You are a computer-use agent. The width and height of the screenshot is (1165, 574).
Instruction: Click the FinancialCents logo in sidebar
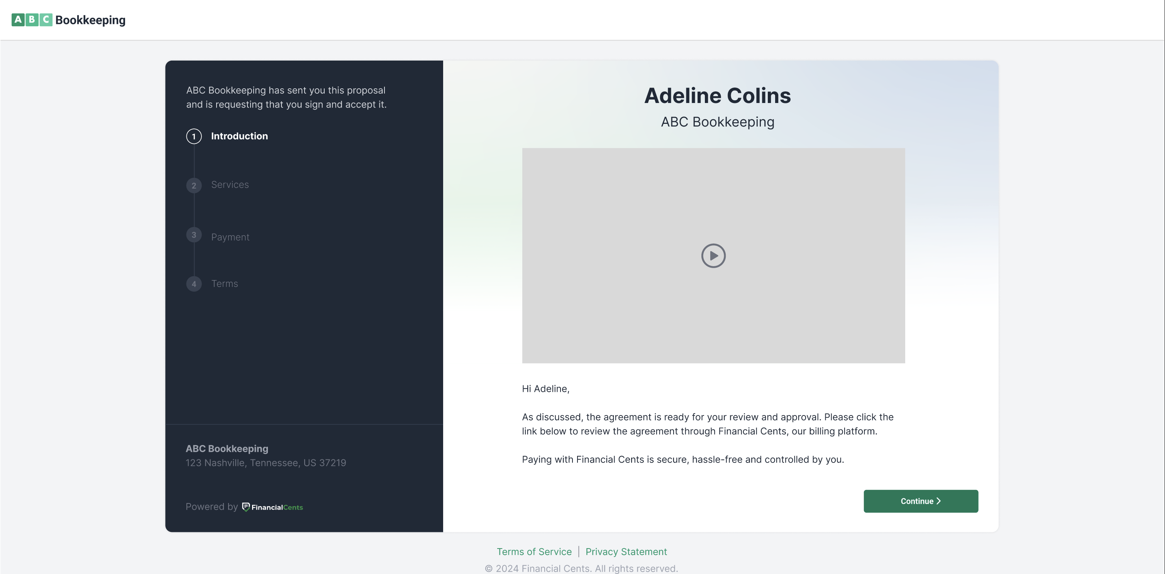(x=272, y=507)
